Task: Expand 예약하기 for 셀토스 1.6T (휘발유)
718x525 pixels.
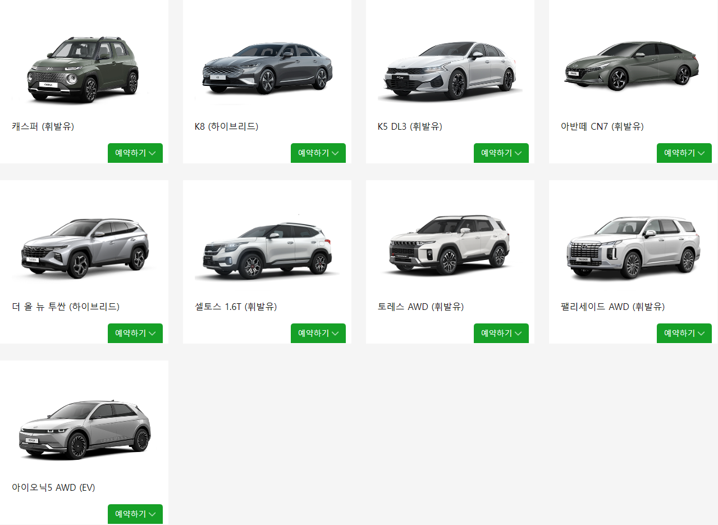Action: [318, 334]
